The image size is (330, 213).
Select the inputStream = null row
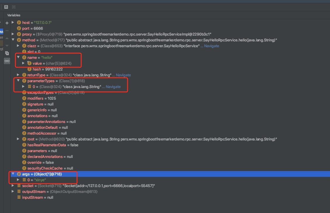[x=37, y=197]
